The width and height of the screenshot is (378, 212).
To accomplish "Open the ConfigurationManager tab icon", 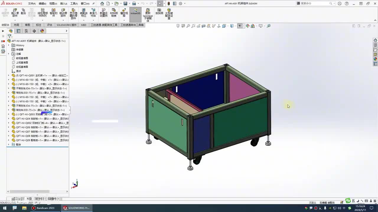I will point(26,31).
